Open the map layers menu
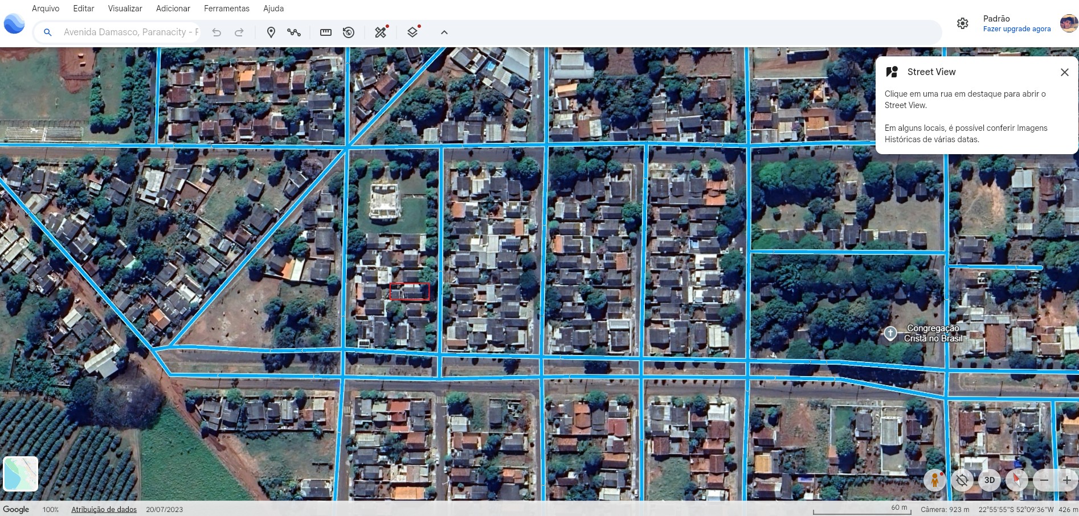Screen dimensions: 1079x516 413,32
